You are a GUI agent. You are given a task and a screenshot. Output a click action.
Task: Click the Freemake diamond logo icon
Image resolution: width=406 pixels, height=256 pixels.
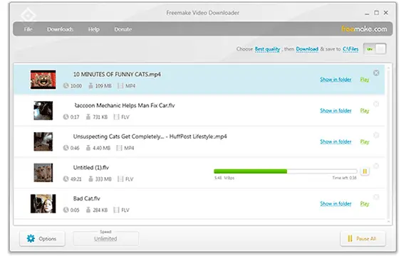tap(28, 16)
